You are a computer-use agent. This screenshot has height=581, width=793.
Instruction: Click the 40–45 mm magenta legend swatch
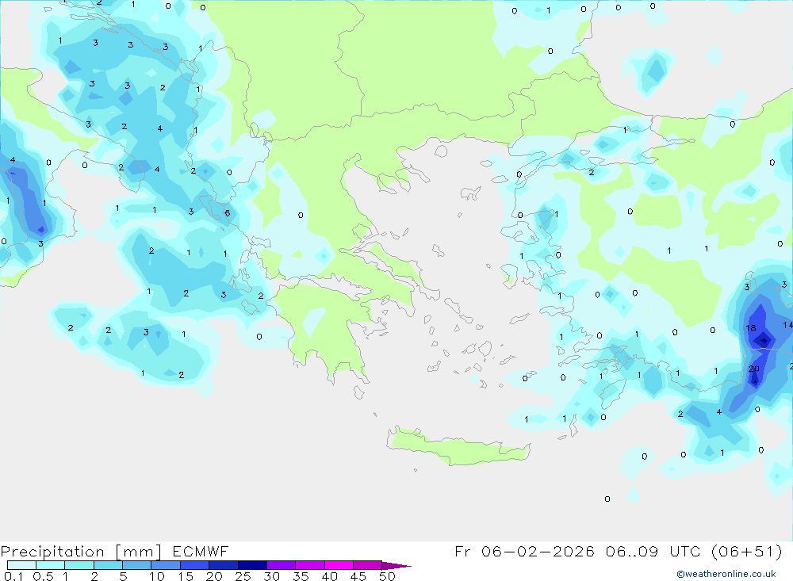click(x=339, y=565)
